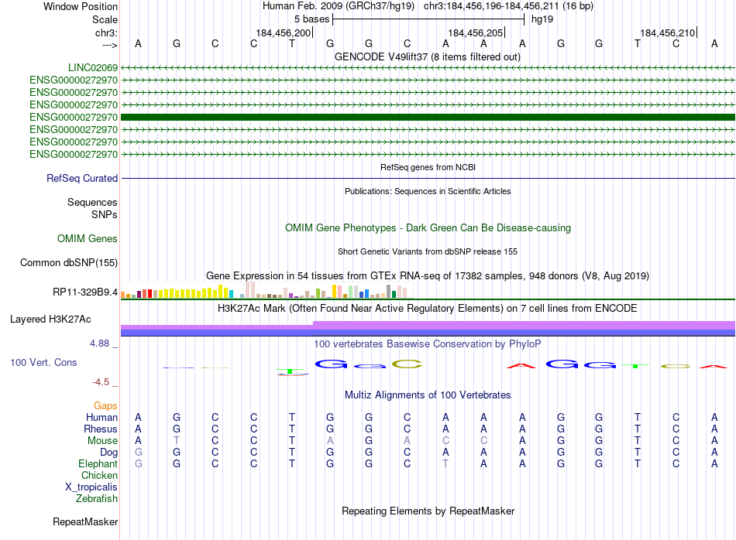The height and width of the screenshot is (540, 736).
Task: Click the 184,456,200 ruler position marker
Action: 284,32
